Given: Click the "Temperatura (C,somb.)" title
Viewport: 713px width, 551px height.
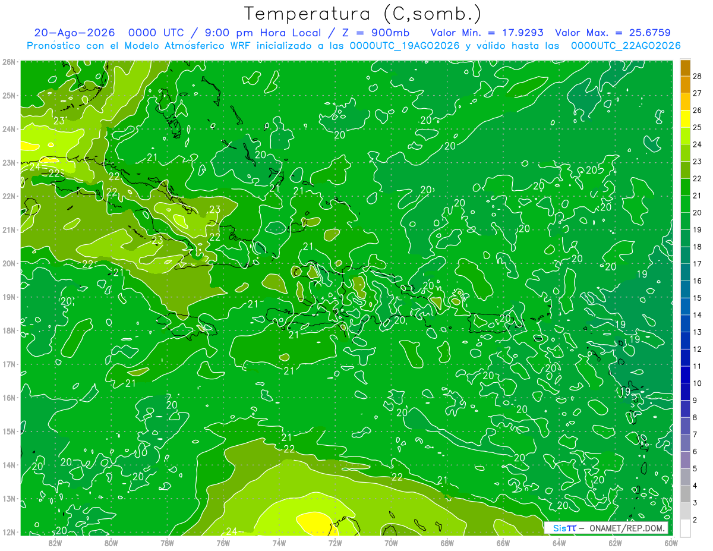Looking at the screenshot, I should click(x=363, y=13).
